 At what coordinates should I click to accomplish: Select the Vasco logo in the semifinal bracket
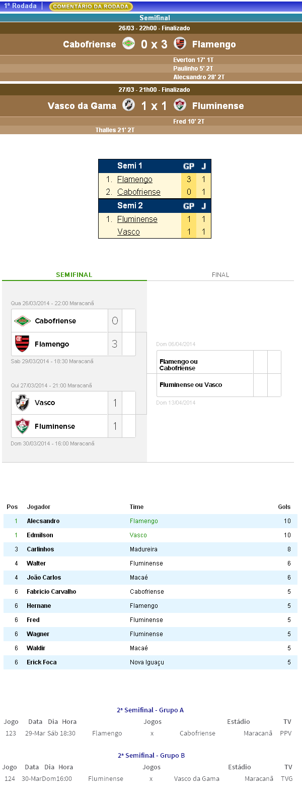[x=22, y=403]
